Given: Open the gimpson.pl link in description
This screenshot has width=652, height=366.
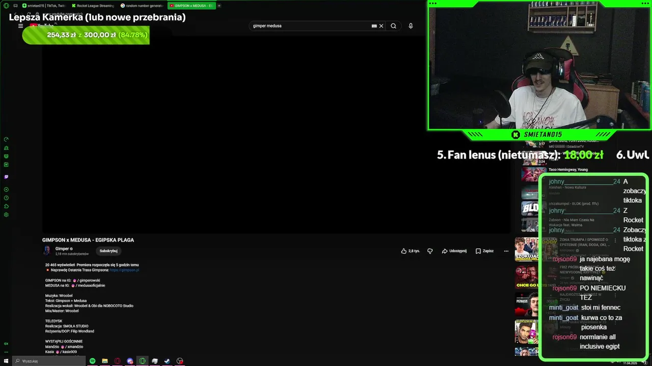Looking at the screenshot, I should tap(124, 270).
